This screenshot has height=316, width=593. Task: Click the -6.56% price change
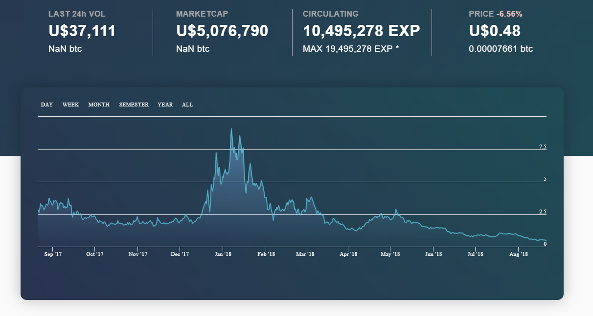point(509,14)
